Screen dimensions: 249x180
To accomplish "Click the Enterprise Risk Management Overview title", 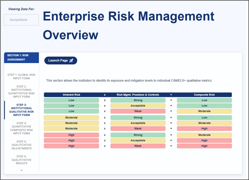I will pyautogui.click(x=128, y=25).
